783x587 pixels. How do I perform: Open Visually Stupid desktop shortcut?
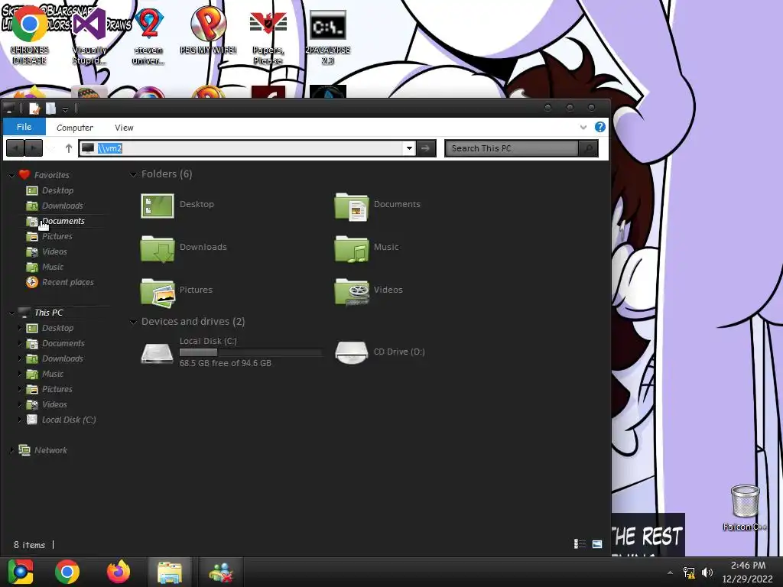[89, 37]
